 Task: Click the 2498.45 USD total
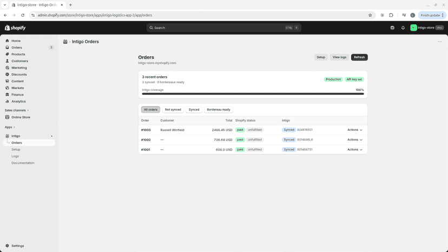coord(222,130)
